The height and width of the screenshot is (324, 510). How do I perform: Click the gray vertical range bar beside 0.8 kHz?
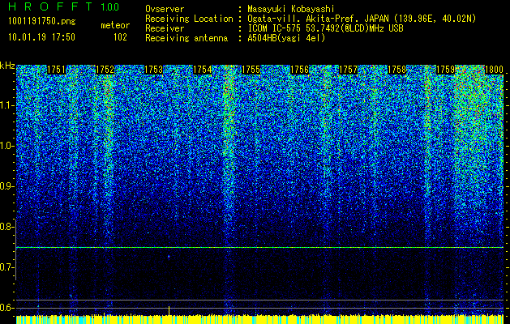(x=15, y=250)
